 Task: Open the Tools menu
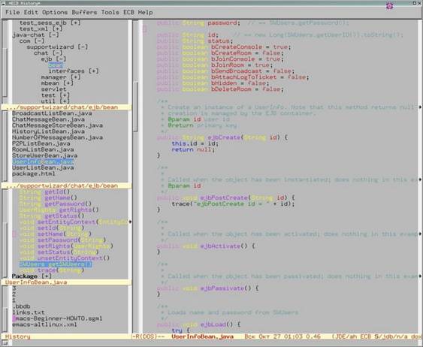coord(110,13)
